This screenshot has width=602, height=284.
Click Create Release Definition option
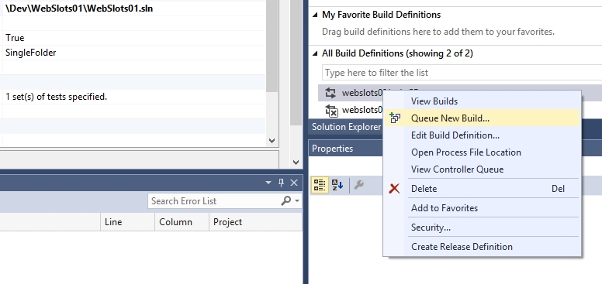pyautogui.click(x=462, y=247)
